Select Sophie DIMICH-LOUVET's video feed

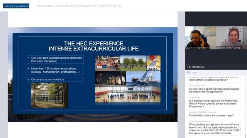(x=232, y=38)
